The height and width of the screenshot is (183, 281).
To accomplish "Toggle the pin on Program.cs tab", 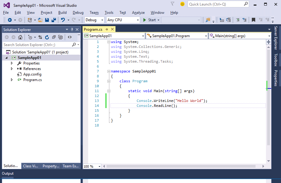I will pos(107,29).
